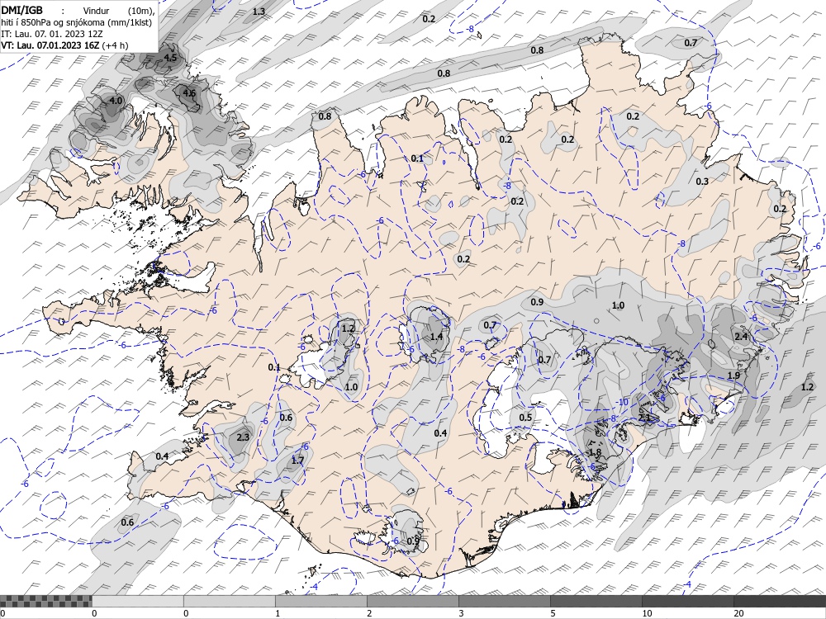Click the -10 temperature contour label
Screen dimensions: 826x619
[x=623, y=402]
